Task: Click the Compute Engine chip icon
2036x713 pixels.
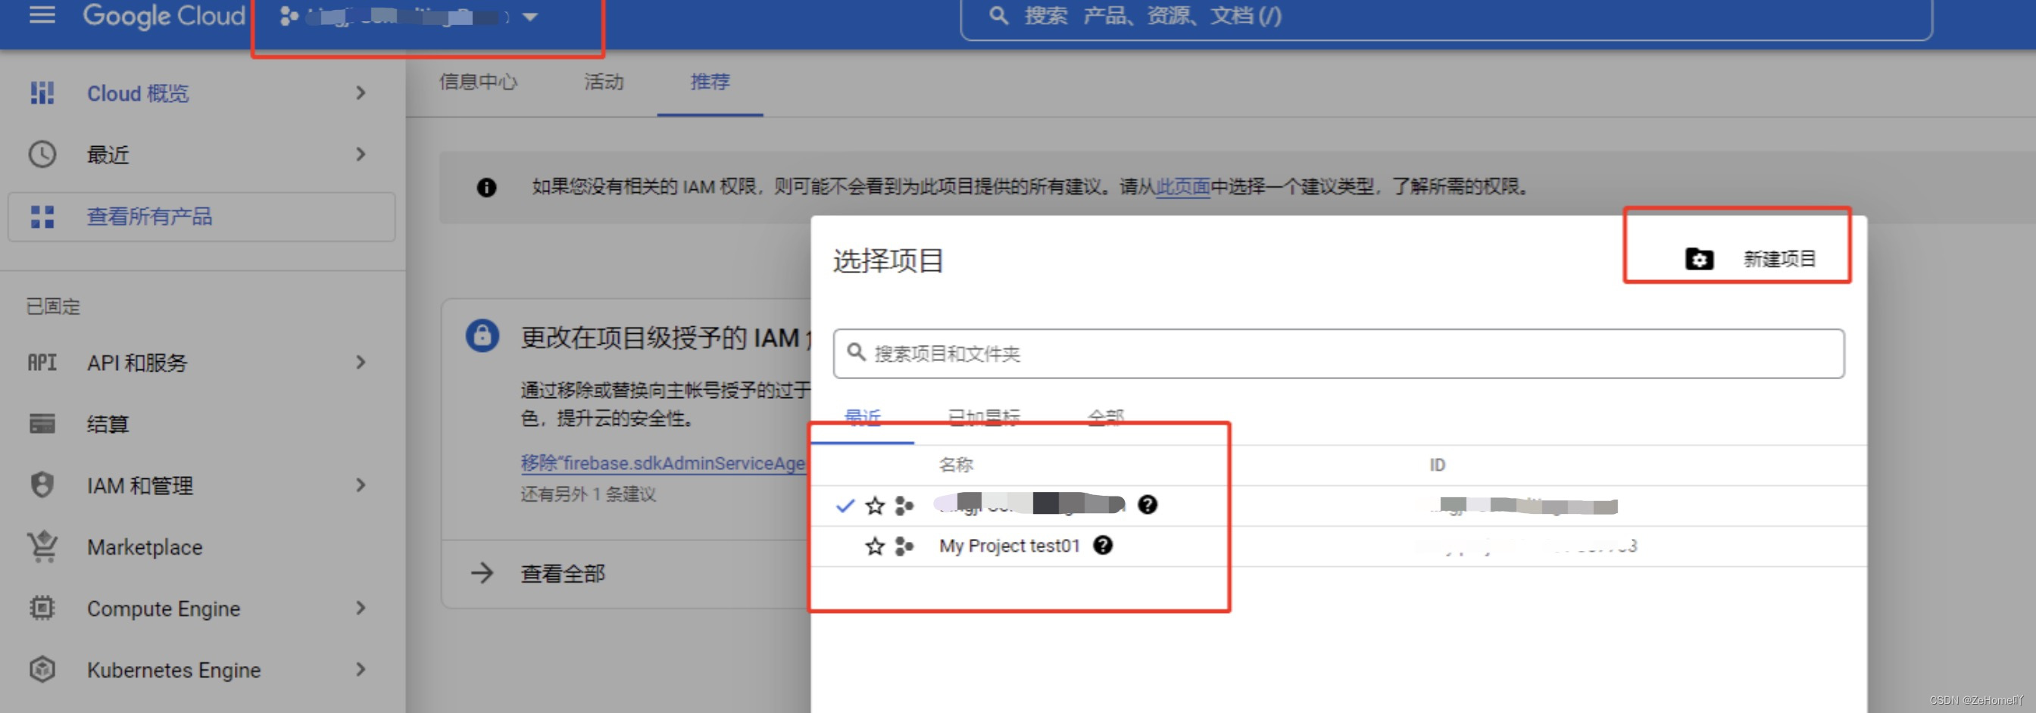Action: pyautogui.click(x=42, y=608)
